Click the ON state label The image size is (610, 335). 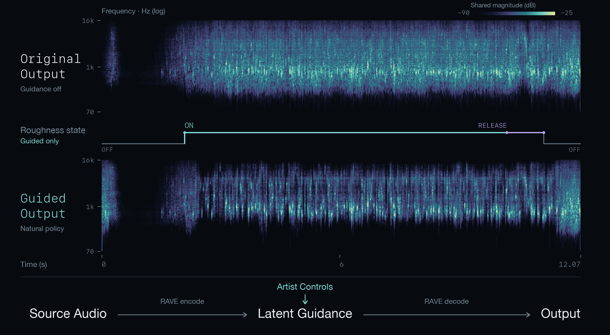(x=189, y=125)
